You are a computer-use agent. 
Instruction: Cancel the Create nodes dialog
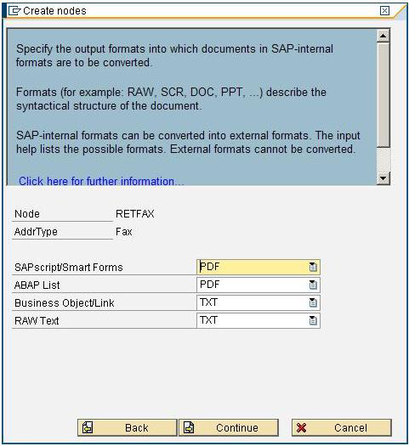pos(342,427)
